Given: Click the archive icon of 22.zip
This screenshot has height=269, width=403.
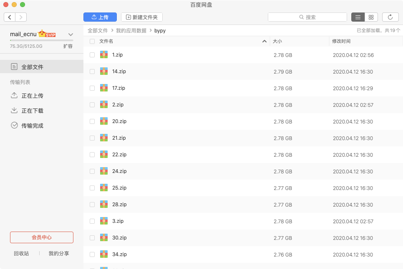Looking at the screenshot, I should tap(104, 154).
